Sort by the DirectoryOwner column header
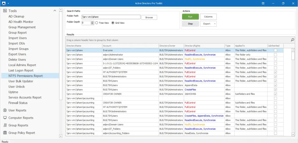The width and height of the screenshot is (298, 143). click(171, 46)
